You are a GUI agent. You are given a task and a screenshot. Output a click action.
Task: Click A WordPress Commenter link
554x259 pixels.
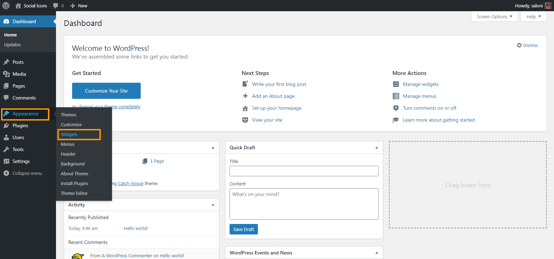127,255
